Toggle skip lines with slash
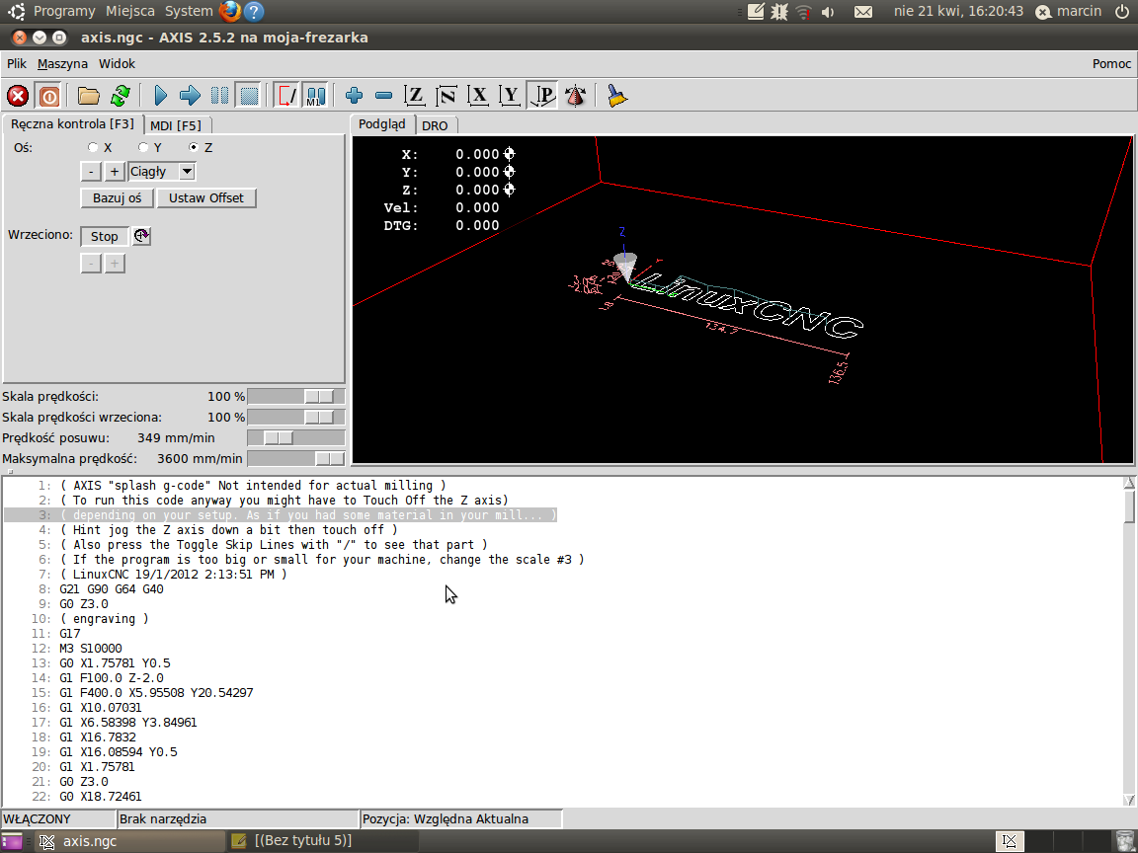 pos(286,96)
